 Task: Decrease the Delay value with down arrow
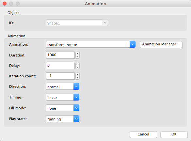pyautogui.click(x=77, y=67)
